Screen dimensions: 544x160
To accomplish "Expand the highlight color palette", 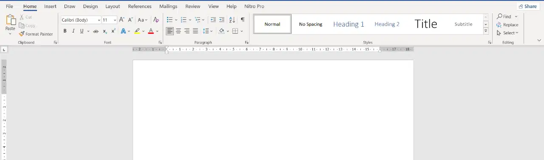I will point(143,31).
